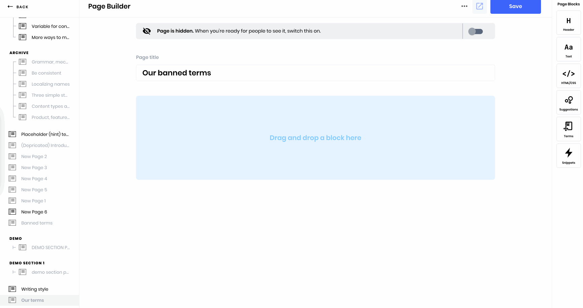This screenshot has width=583, height=308.
Task: Click page icon beside 'New Page 4'
Action: click(12, 178)
